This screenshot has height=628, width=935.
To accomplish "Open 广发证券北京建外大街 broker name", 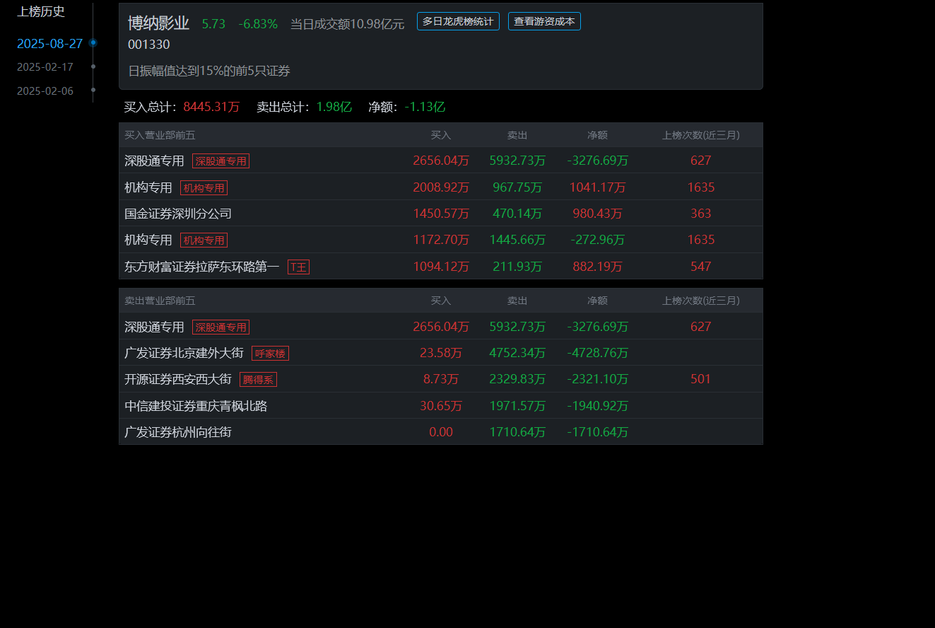I will tap(184, 353).
